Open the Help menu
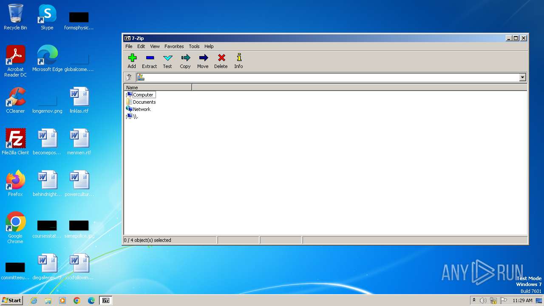This screenshot has height=306, width=544. pos(209,46)
